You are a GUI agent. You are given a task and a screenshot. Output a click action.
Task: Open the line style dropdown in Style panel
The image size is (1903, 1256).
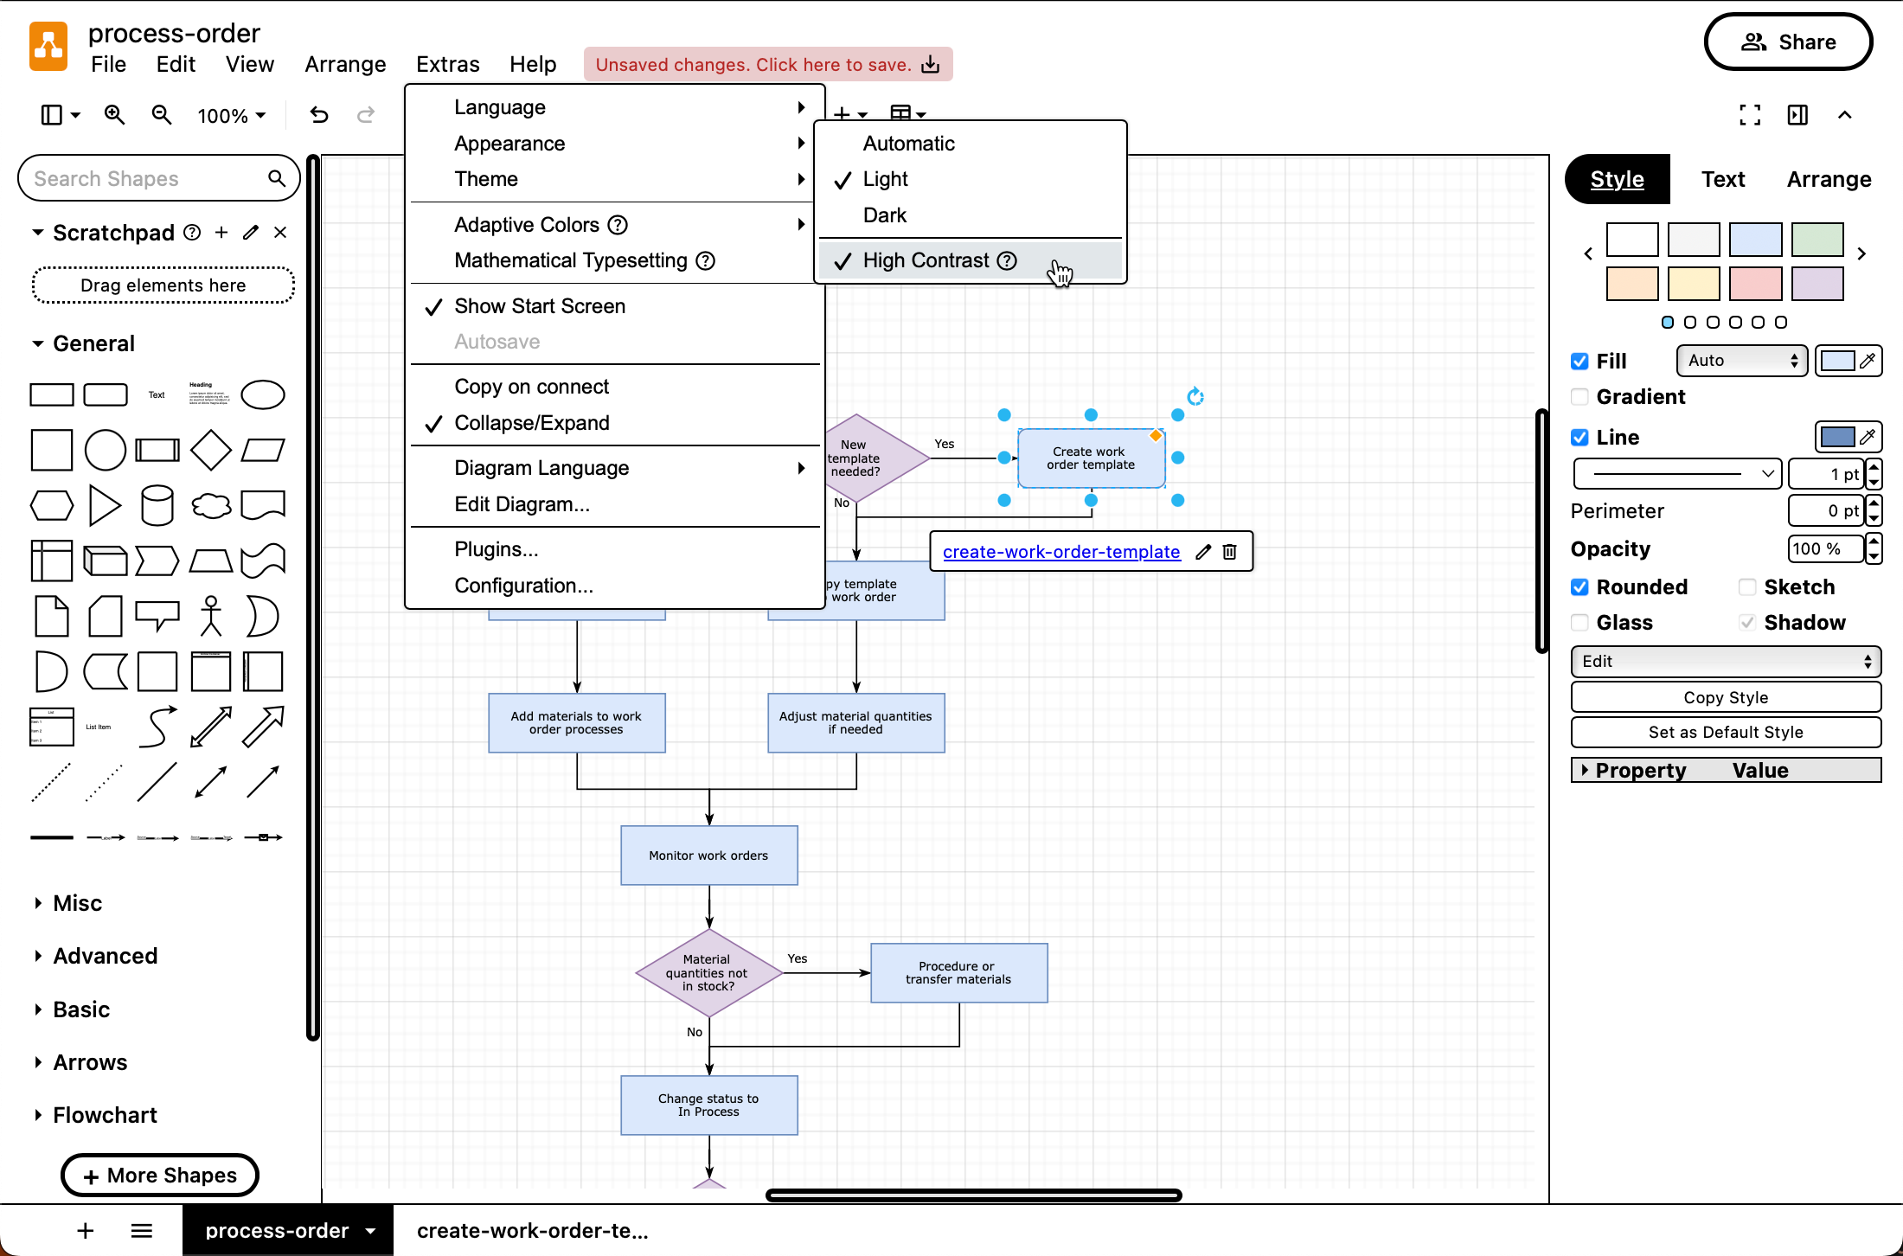pyautogui.click(x=1676, y=473)
